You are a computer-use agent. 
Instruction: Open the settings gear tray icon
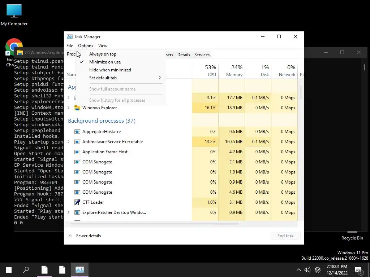pyautogui.click(x=318, y=270)
